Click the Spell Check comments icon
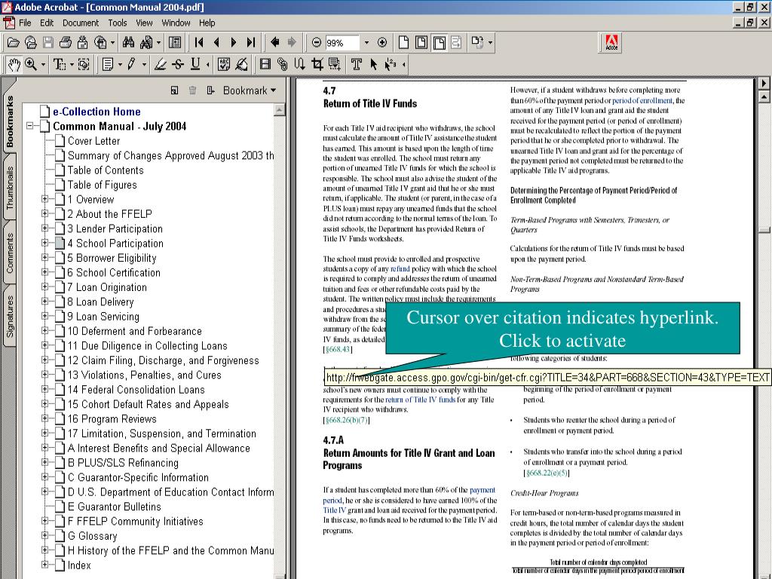 (x=224, y=65)
